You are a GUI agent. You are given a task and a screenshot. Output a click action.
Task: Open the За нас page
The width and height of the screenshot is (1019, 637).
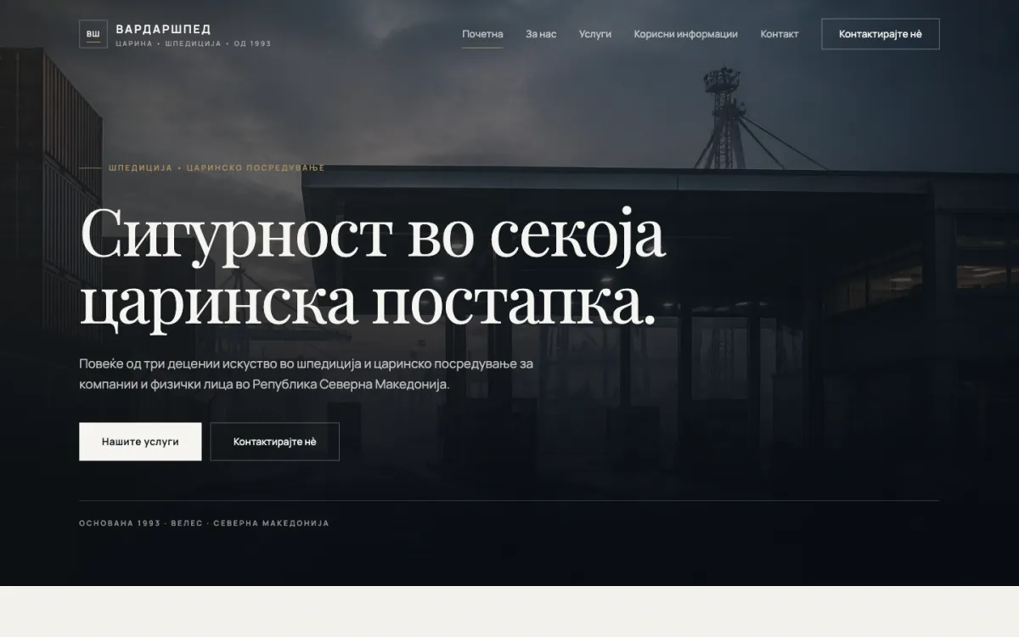pos(541,34)
